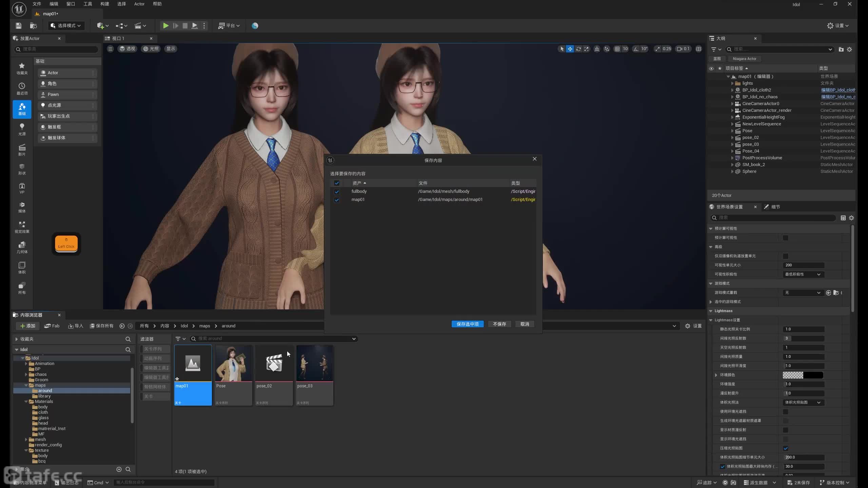This screenshot has height=488, width=868.
Task: Switch to the Details tab
Action: [x=772, y=207]
